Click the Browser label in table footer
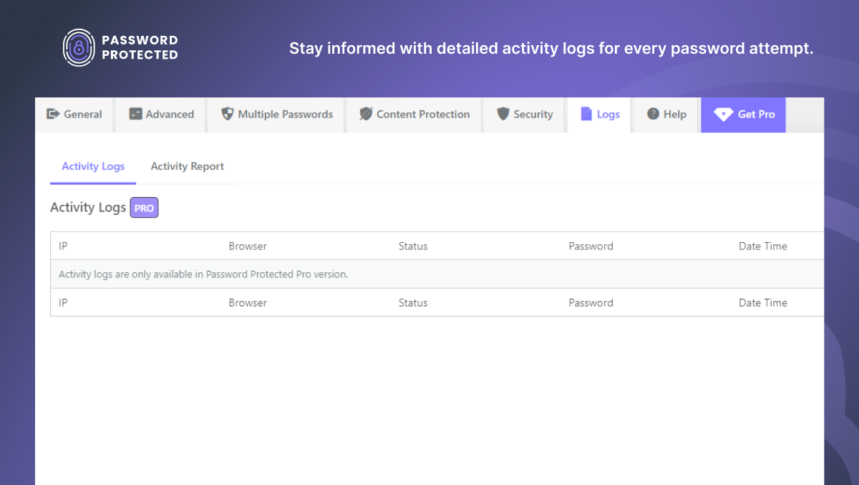This screenshot has height=485, width=859. (248, 302)
